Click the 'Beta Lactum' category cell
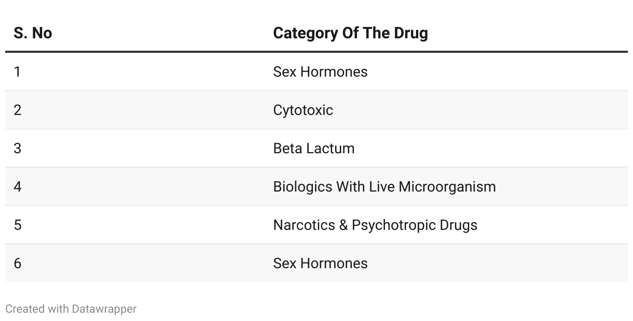633x321 pixels. tap(314, 148)
